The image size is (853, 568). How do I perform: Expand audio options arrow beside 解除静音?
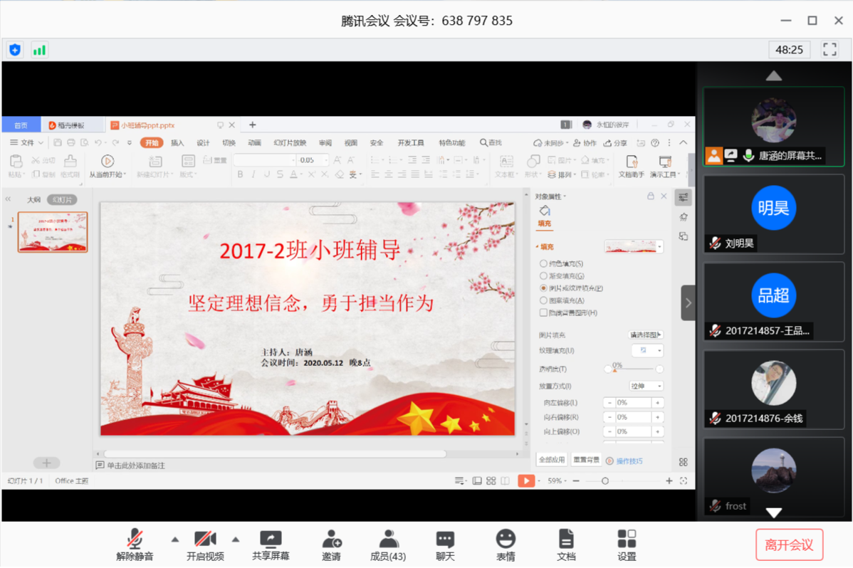175,540
